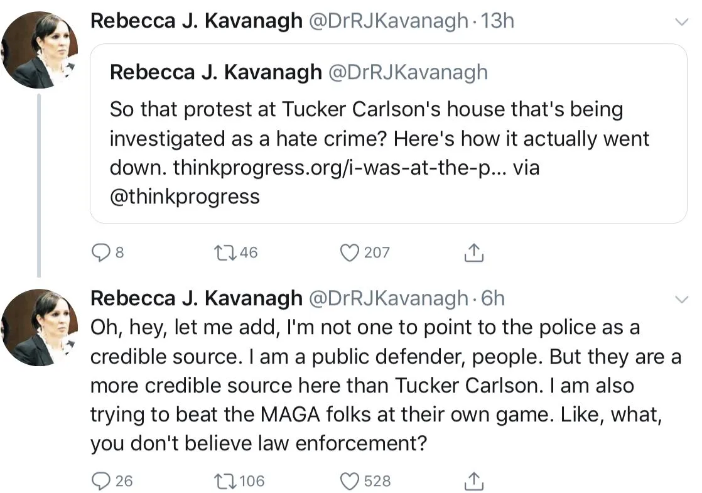Open profile photo on second tweet

tap(39, 328)
